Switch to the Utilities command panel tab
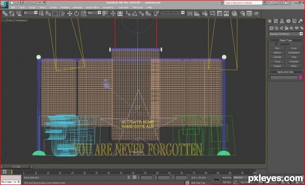The image size is (305, 185). click(x=300, y=21)
